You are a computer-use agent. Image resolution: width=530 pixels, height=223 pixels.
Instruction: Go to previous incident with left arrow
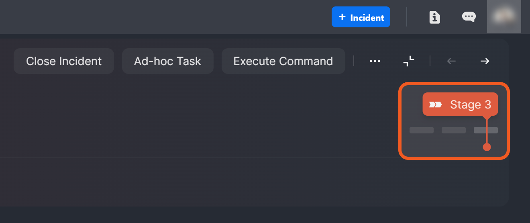coord(451,61)
